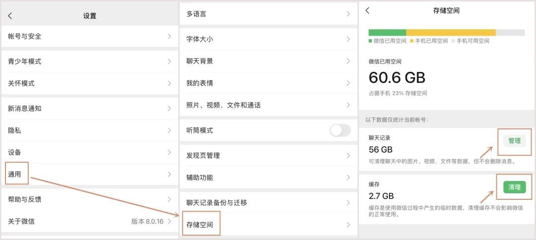The image size is (536, 240).
Task: Tap chevron beside 我的表情
Action: [348, 83]
